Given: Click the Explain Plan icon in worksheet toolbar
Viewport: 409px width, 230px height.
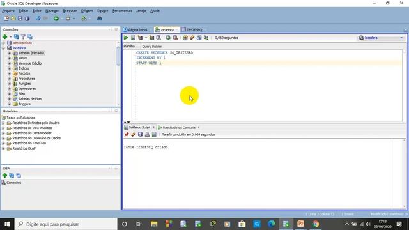Looking at the screenshot, I should pos(141,38).
